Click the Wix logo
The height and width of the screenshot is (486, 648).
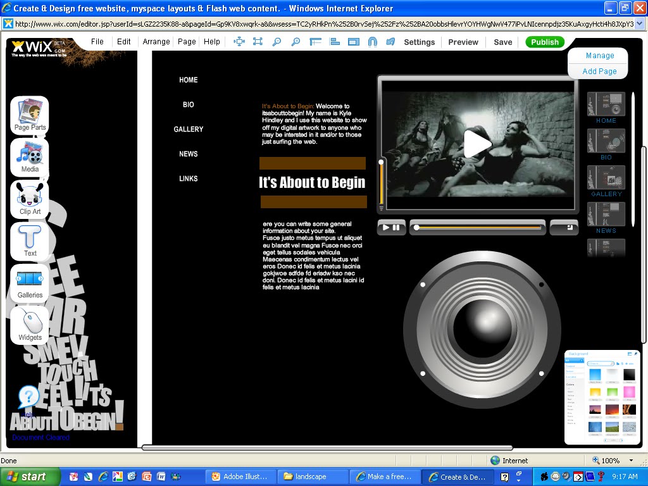(x=38, y=47)
